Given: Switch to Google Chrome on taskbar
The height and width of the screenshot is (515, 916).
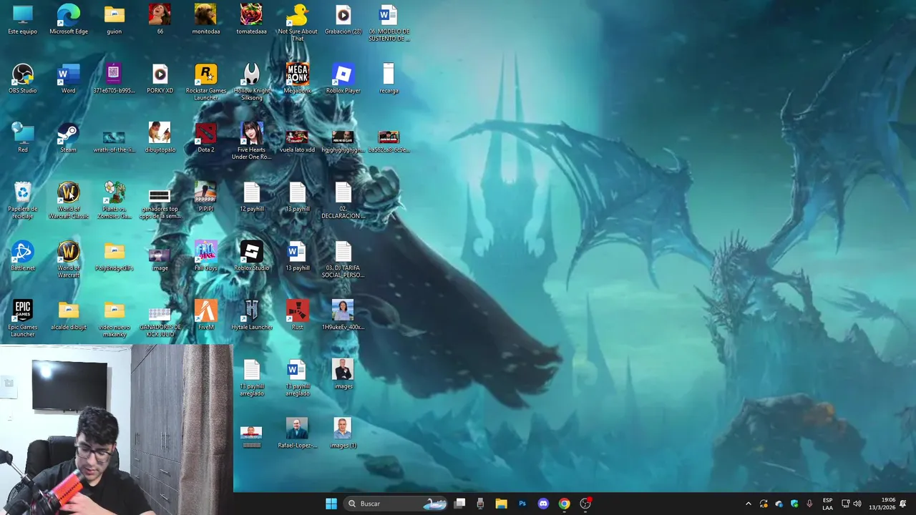Looking at the screenshot, I should tap(564, 504).
